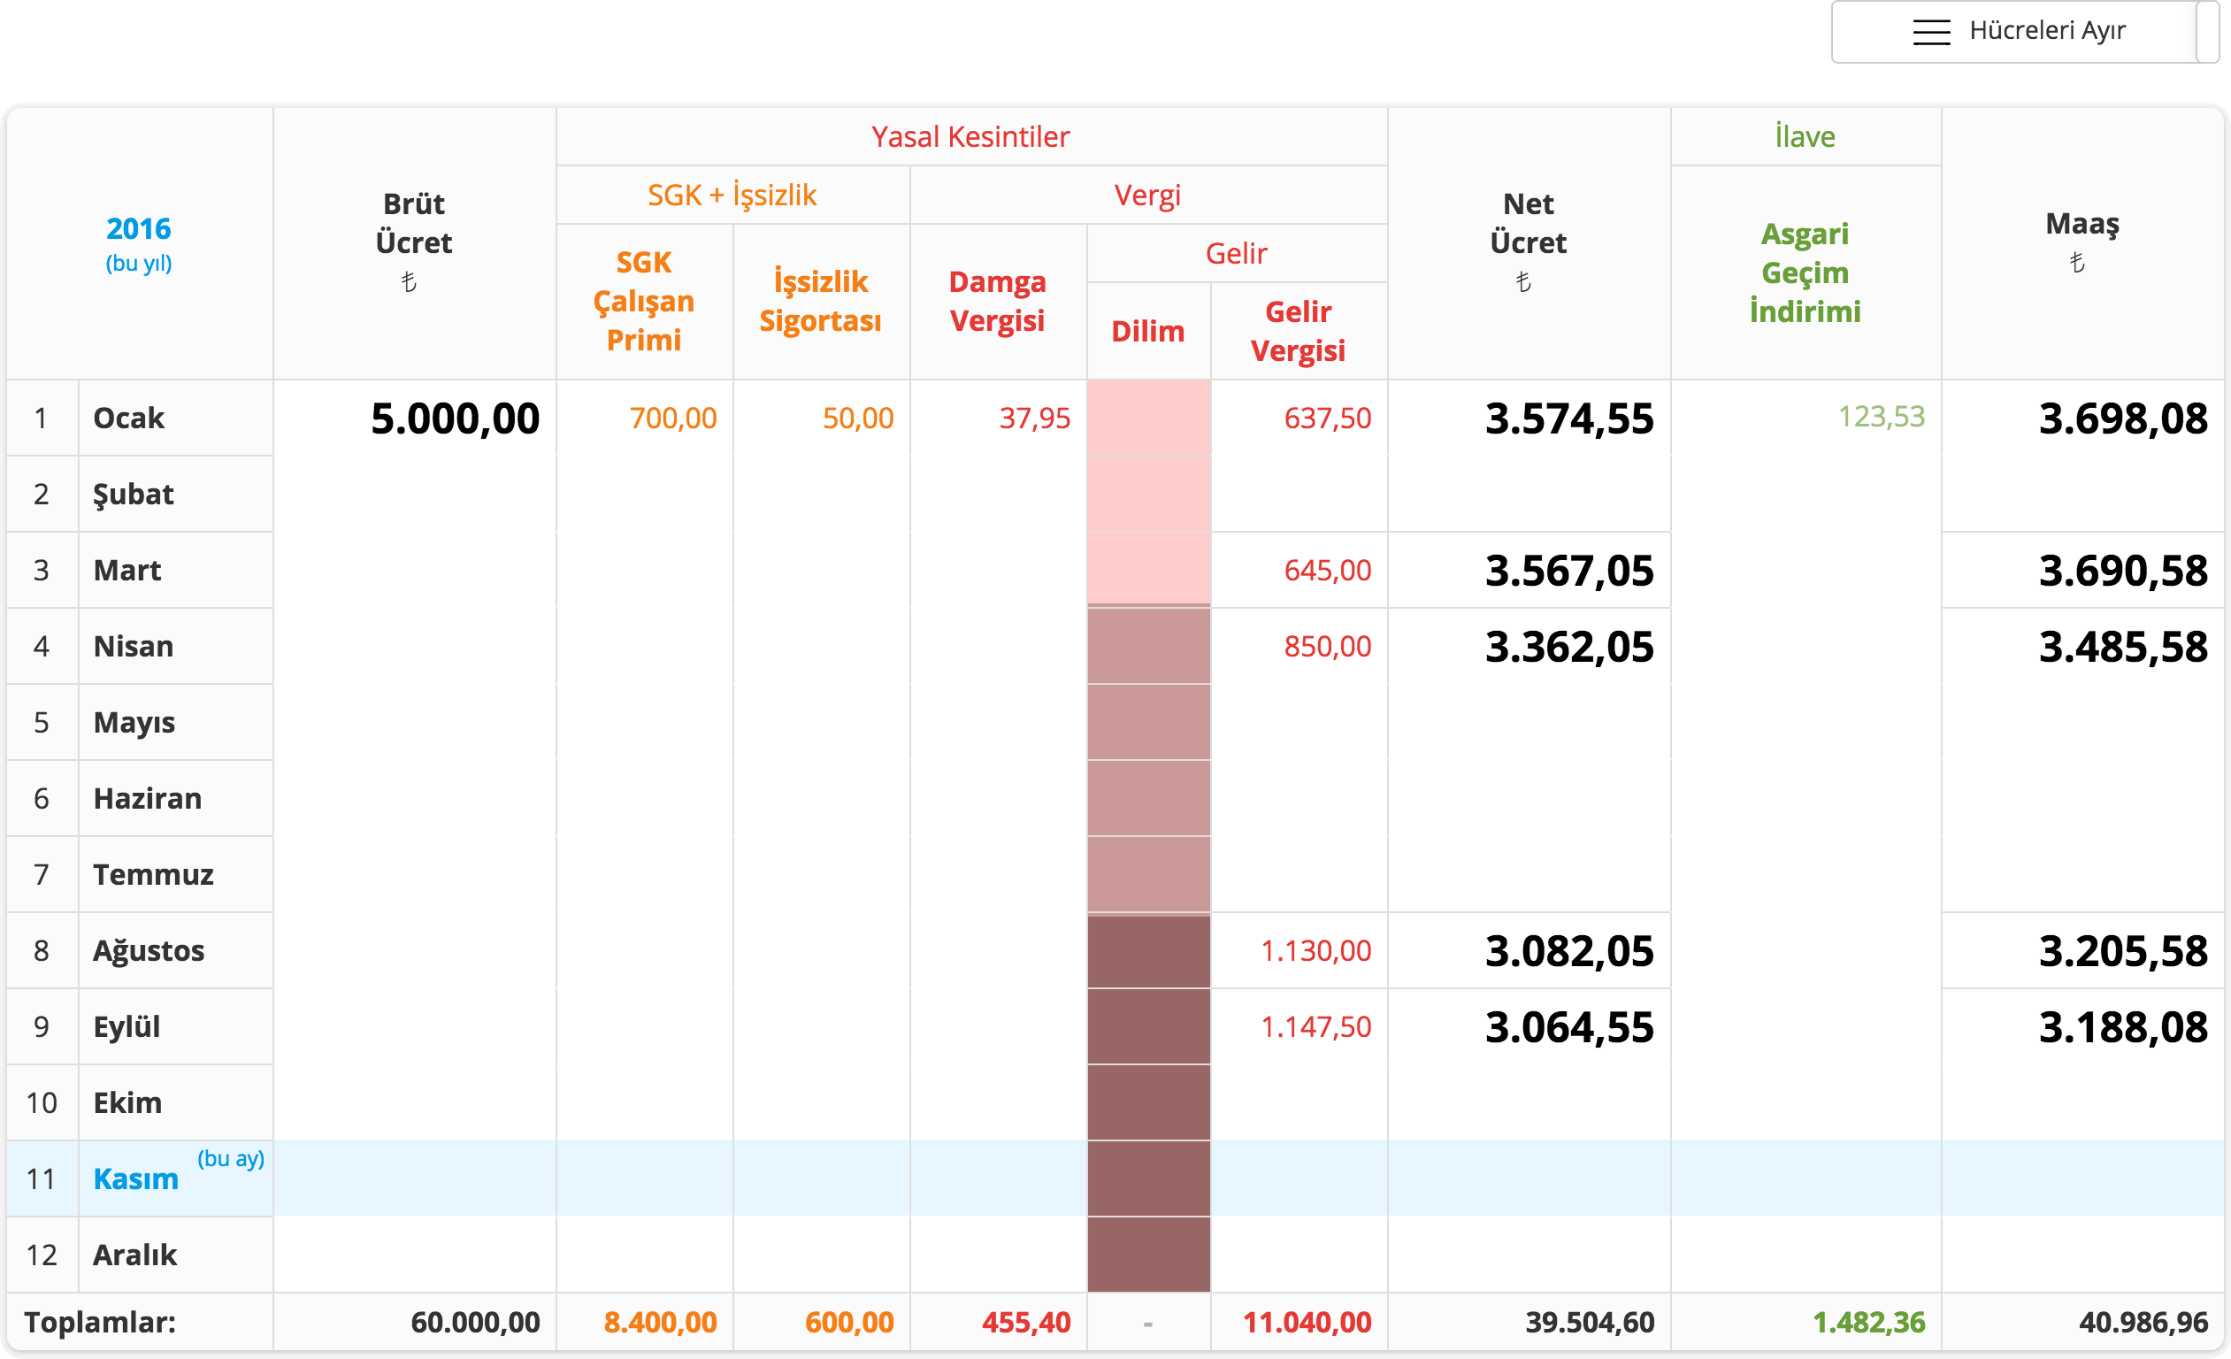The height and width of the screenshot is (1359, 2231).
Task: Click Ocak's Maaş value 3.698,08
Action: [x=2122, y=418]
